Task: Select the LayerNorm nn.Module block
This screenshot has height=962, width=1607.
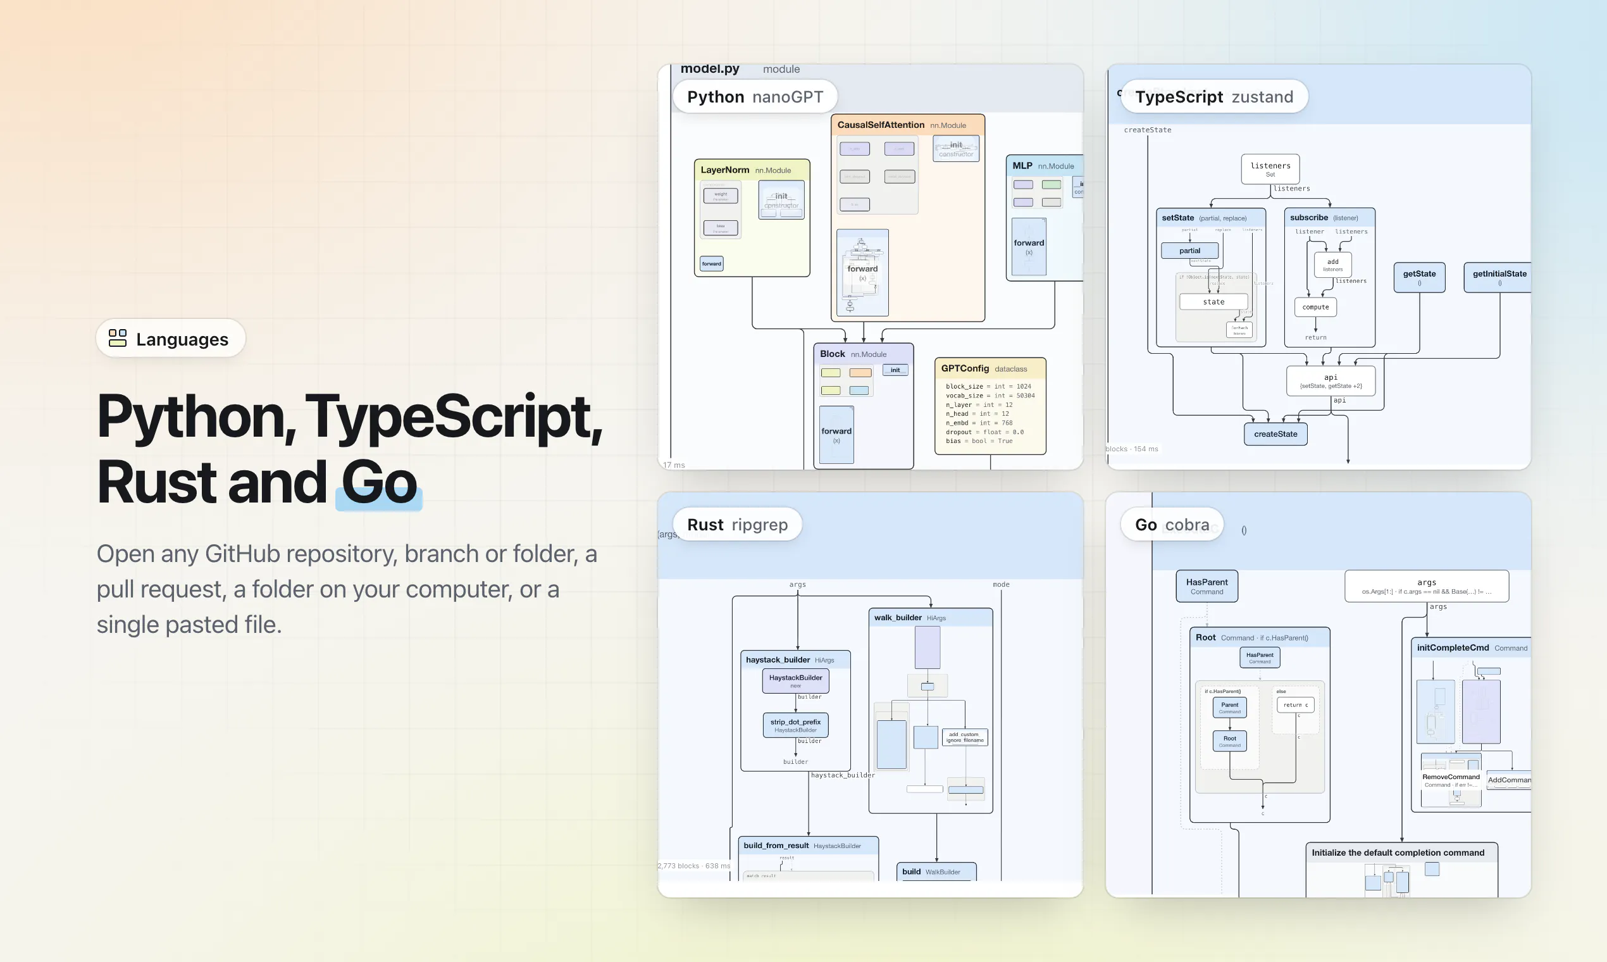Action: [752, 218]
